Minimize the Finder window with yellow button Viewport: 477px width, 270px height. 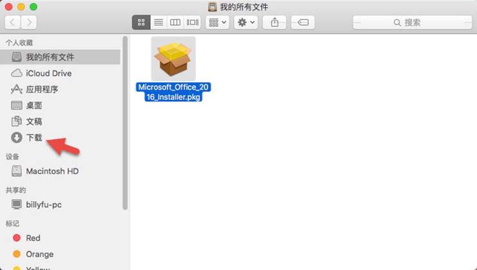[x=21, y=6]
